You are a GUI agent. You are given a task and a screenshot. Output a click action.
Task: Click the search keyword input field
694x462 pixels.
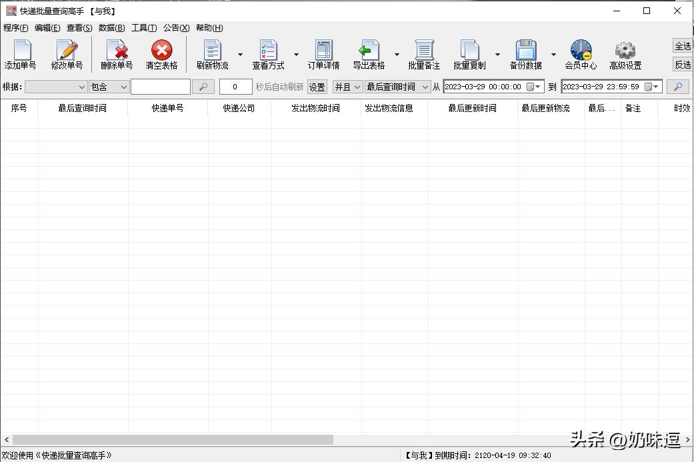click(160, 87)
